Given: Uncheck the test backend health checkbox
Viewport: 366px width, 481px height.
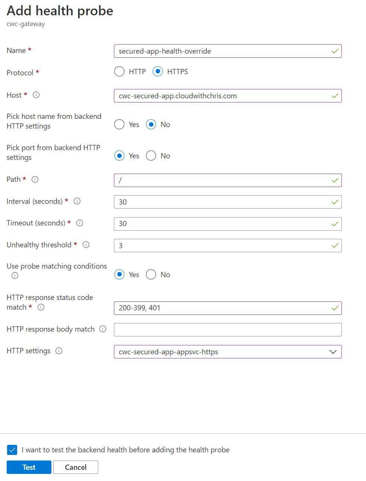Looking at the screenshot, I should [x=12, y=450].
